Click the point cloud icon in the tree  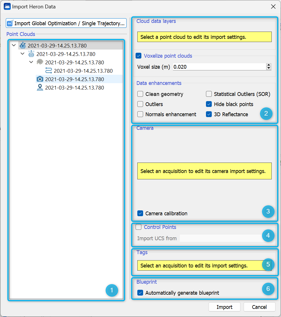coord(40,62)
